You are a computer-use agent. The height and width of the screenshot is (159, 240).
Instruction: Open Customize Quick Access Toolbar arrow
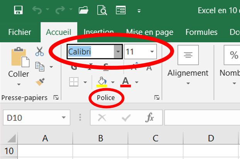click(x=139, y=11)
